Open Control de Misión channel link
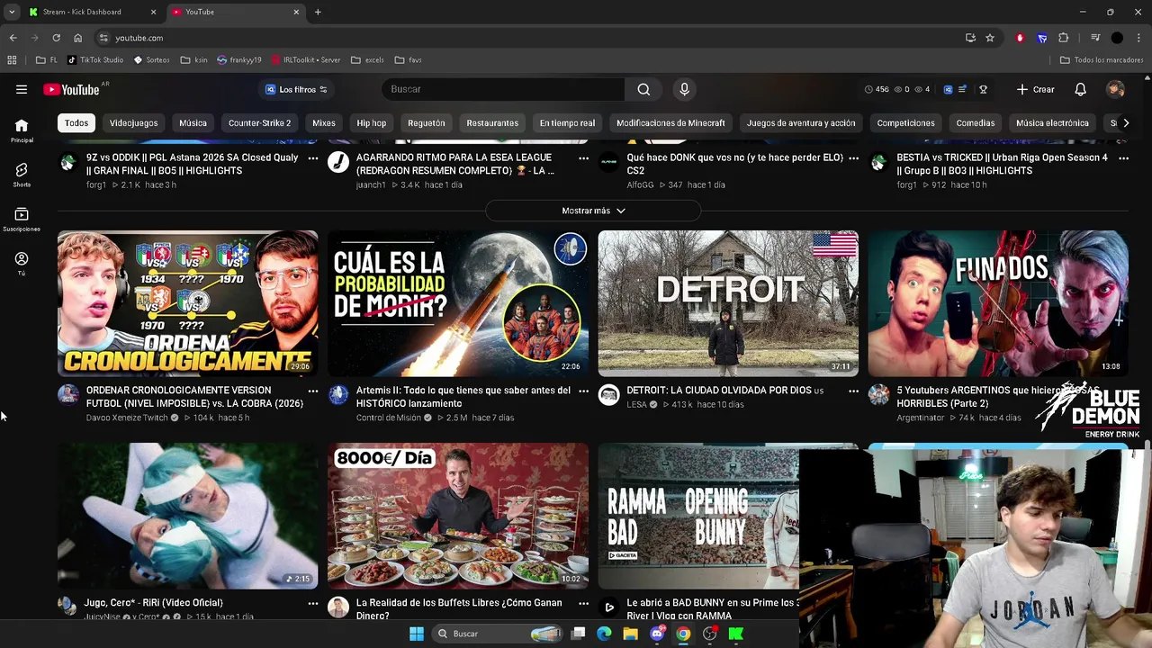Image resolution: width=1152 pixels, height=648 pixels. pyautogui.click(x=389, y=418)
